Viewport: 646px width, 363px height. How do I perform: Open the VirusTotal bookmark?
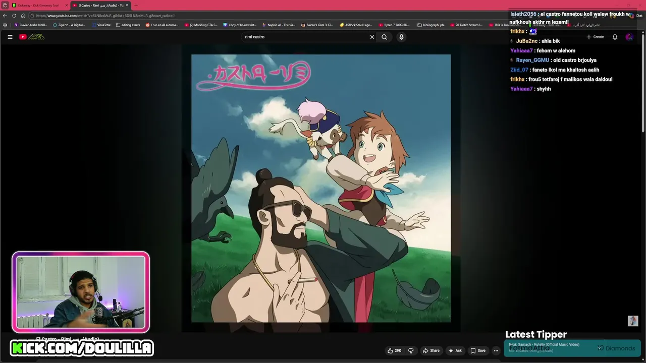coord(101,25)
